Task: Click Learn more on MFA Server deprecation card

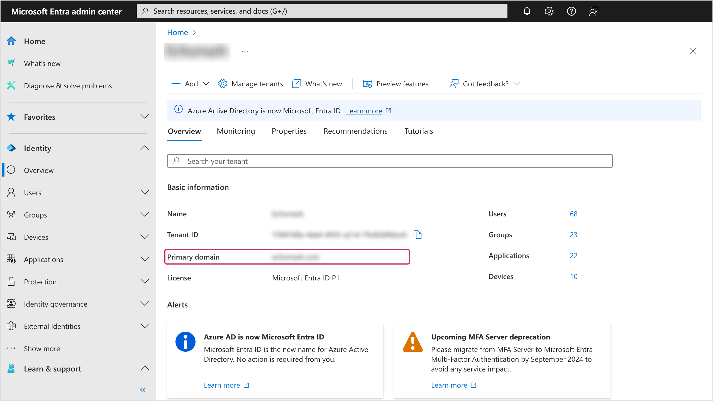Action: [x=449, y=385]
